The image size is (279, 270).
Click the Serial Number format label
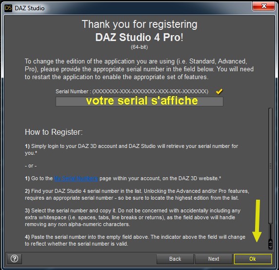point(132,91)
